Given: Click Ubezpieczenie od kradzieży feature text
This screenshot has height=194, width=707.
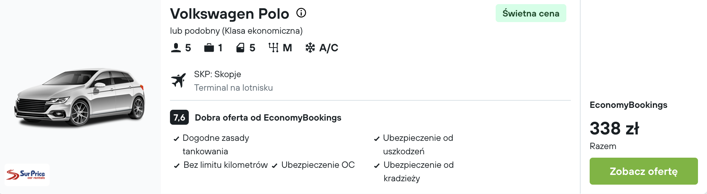Looking at the screenshot, I should pos(419,172).
